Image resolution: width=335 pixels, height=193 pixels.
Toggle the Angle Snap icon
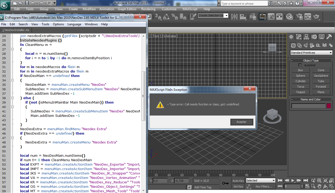pos(167,17)
